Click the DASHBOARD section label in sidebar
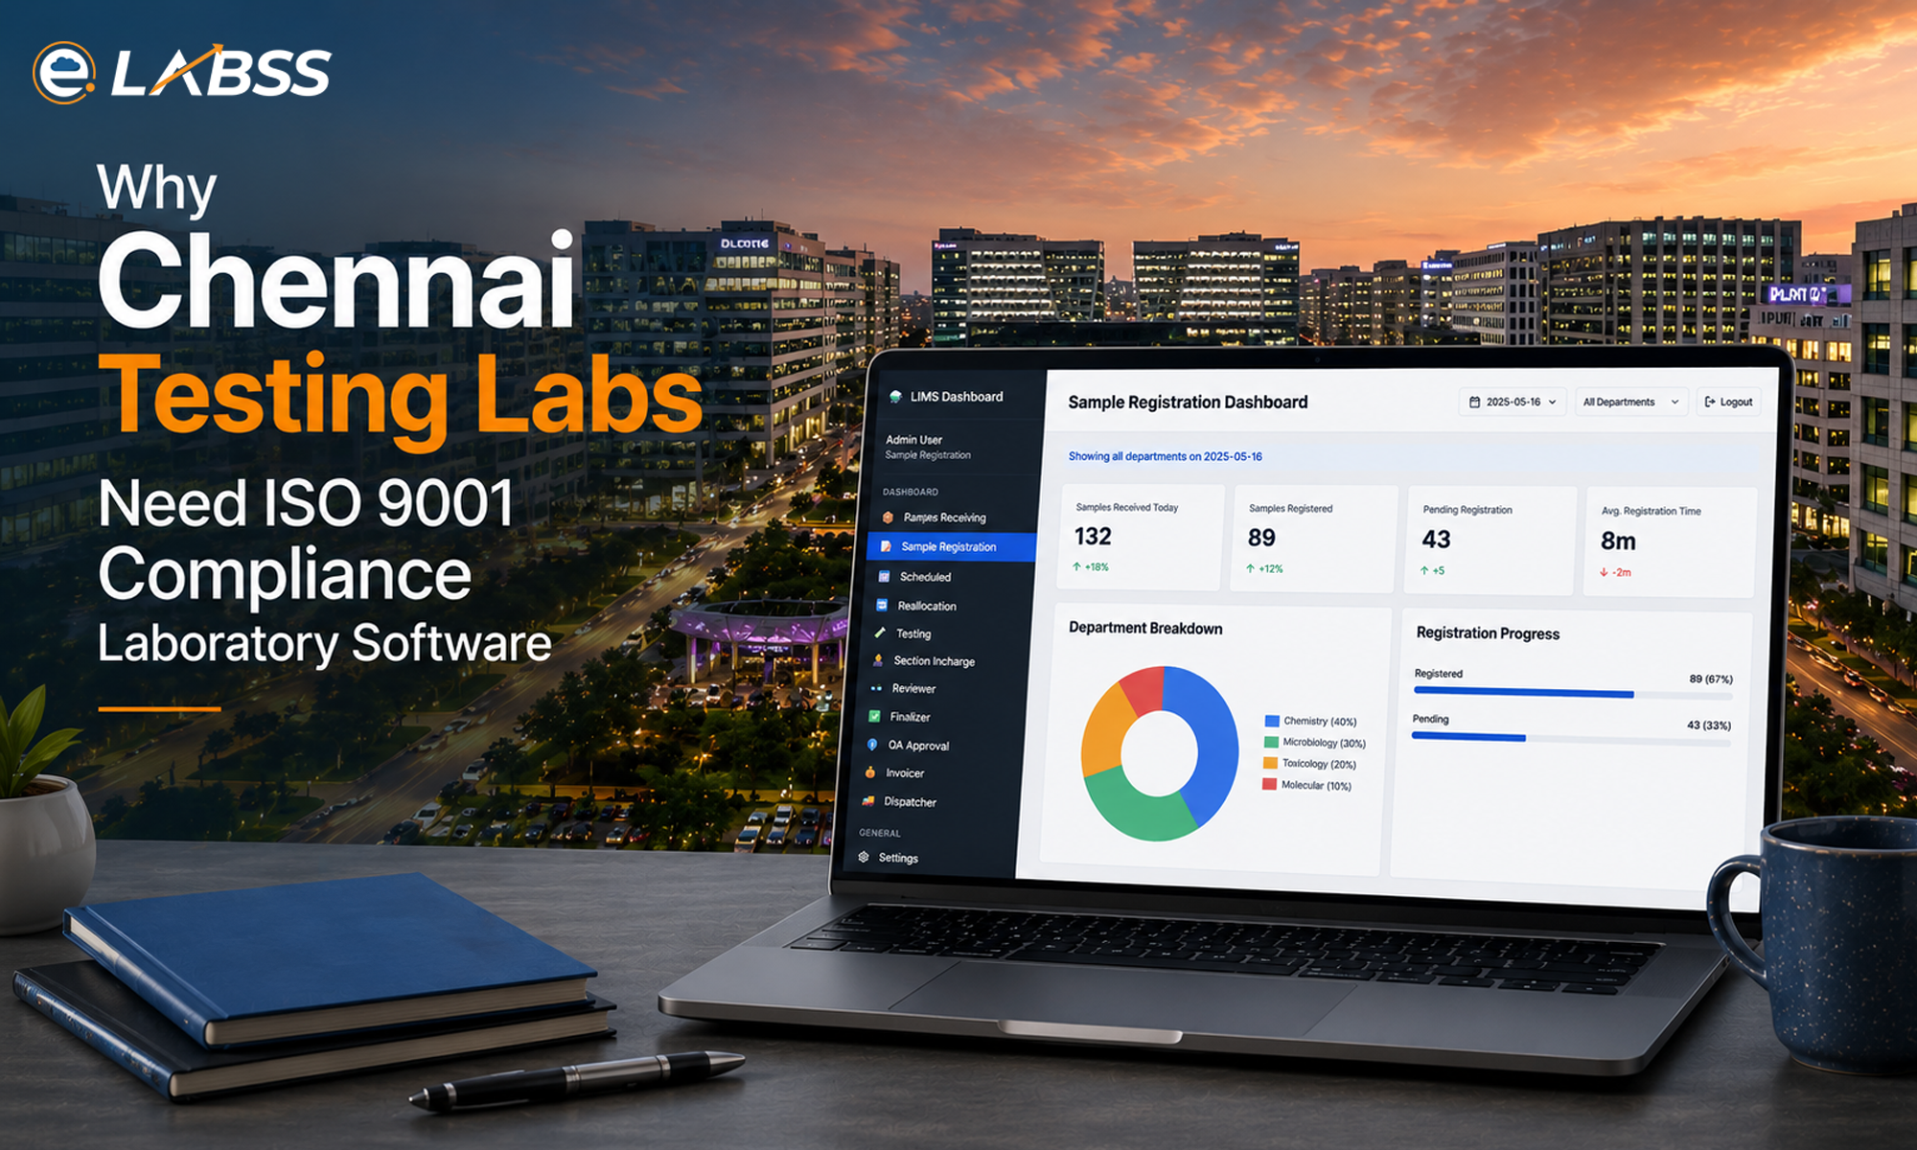1917x1150 pixels. 911,492
